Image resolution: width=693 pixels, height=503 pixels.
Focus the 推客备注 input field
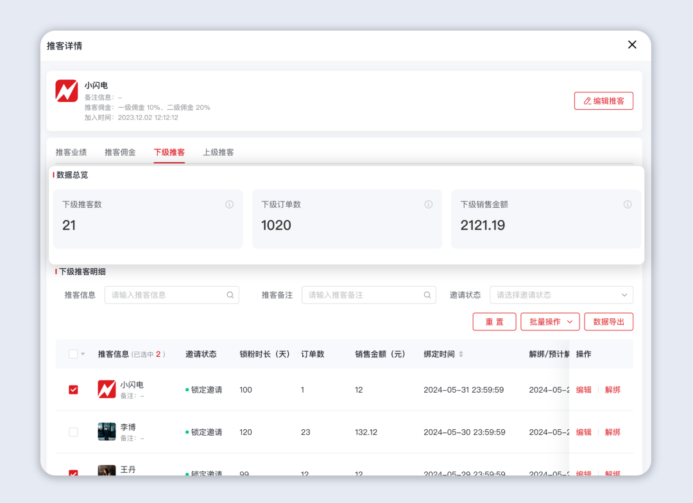(x=362, y=295)
